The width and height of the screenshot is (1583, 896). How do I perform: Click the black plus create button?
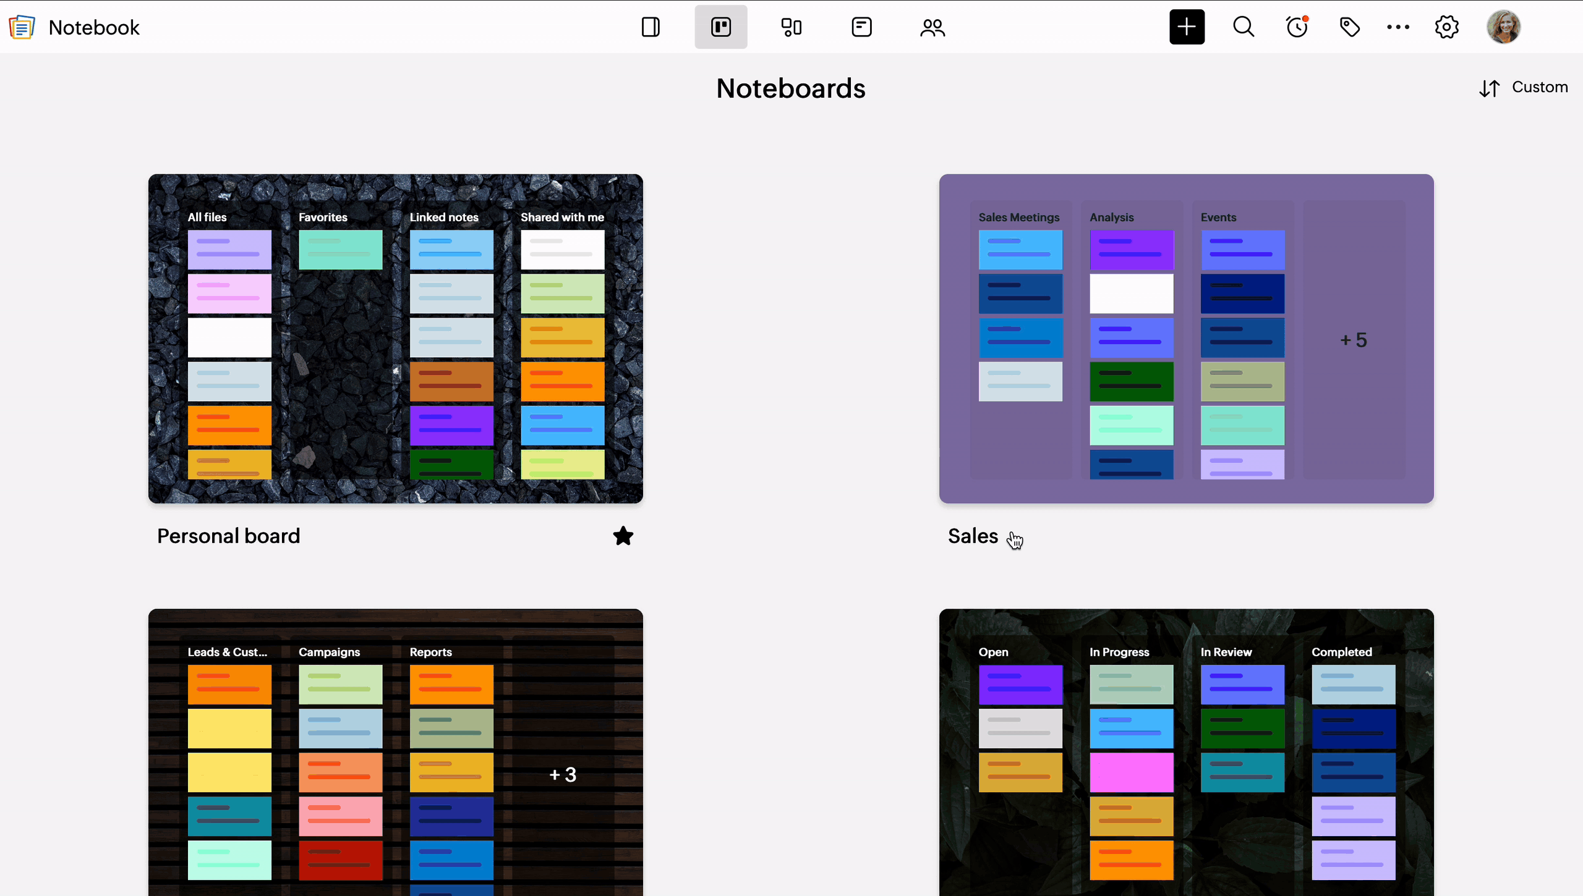tap(1187, 27)
